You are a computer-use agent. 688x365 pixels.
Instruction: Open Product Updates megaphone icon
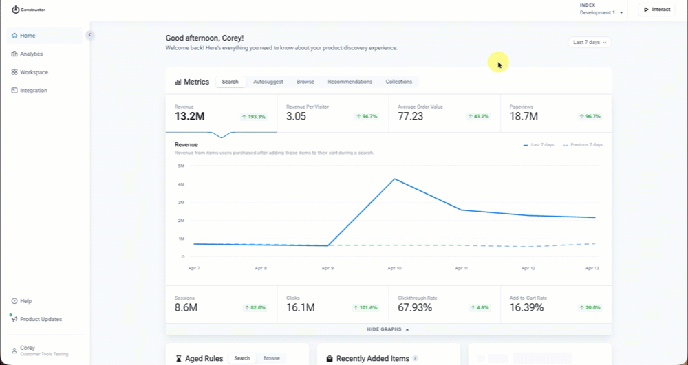[14, 319]
